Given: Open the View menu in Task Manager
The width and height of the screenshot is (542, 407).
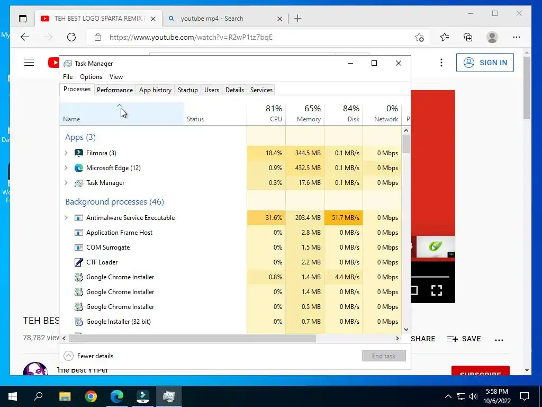Looking at the screenshot, I should pos(116,77).
